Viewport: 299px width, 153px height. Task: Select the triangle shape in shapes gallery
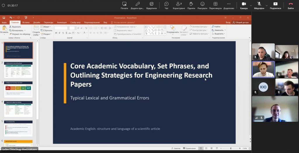[146, 30]
